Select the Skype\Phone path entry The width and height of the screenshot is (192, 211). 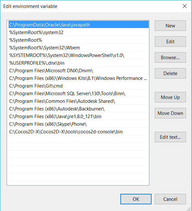(79, 124)
